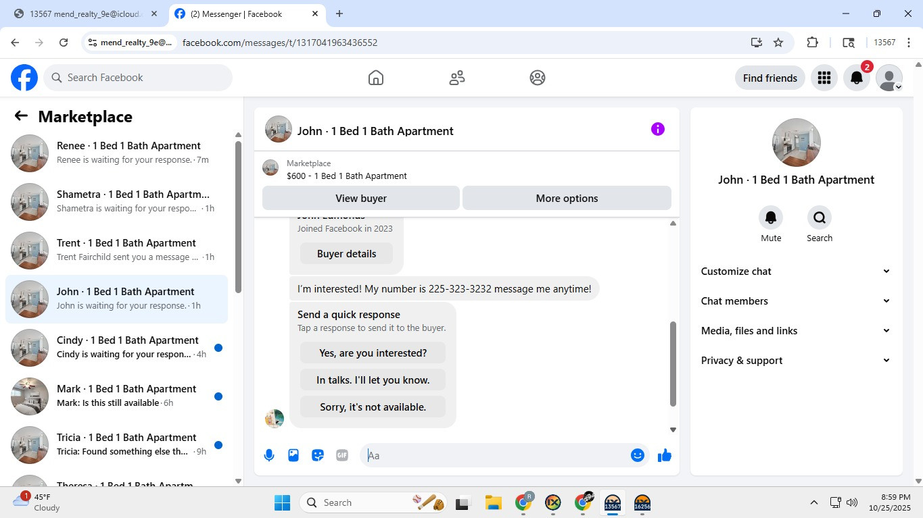Viewport: 923px width, 518px height.
Task: Open the volume control in system tray
Action: 852,502
